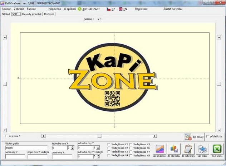Click the right vertical slider thumb
This screenshot has width=226, height=166.
point(219,84)
